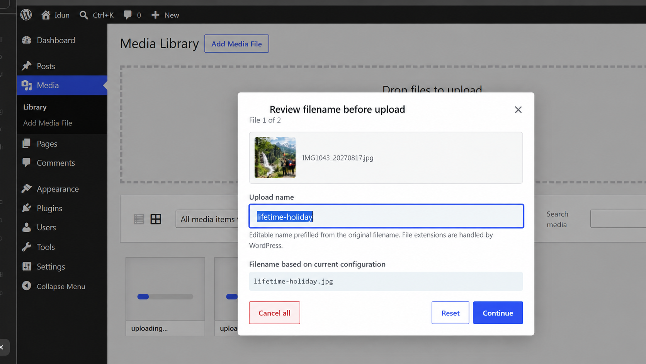Open the Library submenu link
This screenshot has height=364, width=646.
pyautogui.click(x=35, y=107)
